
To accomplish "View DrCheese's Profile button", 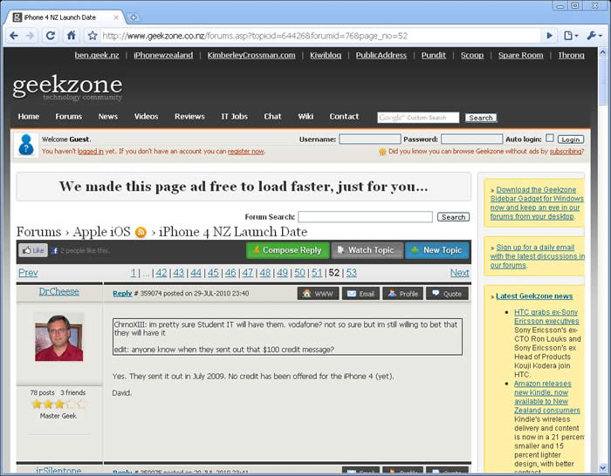I will point(403,294).
